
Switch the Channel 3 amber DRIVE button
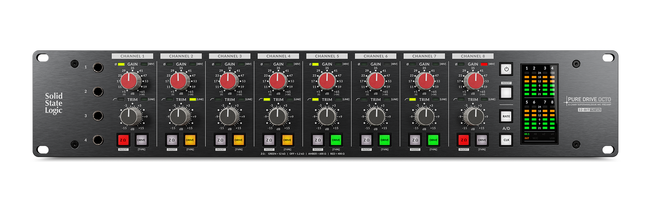[x=239, y=140]
